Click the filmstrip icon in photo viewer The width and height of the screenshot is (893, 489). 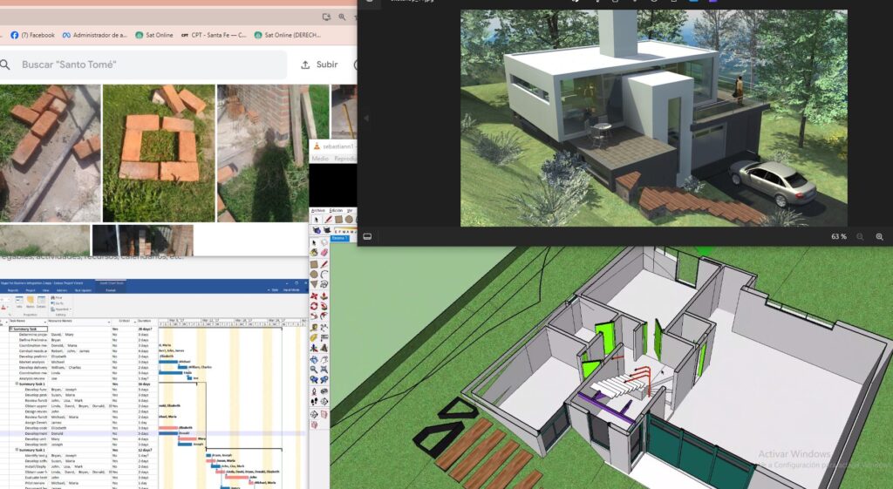click(x=368, y=237)
